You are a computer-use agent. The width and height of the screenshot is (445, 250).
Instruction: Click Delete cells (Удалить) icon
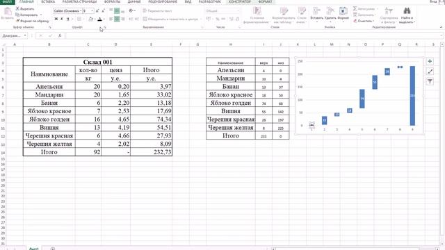pyautogui.click(x=330, y=14)
